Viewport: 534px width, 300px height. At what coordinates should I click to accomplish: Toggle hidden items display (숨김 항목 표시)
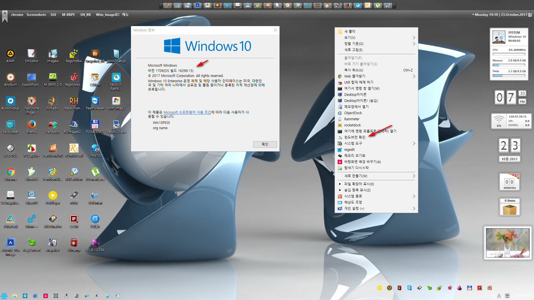[x=376, y=190]
